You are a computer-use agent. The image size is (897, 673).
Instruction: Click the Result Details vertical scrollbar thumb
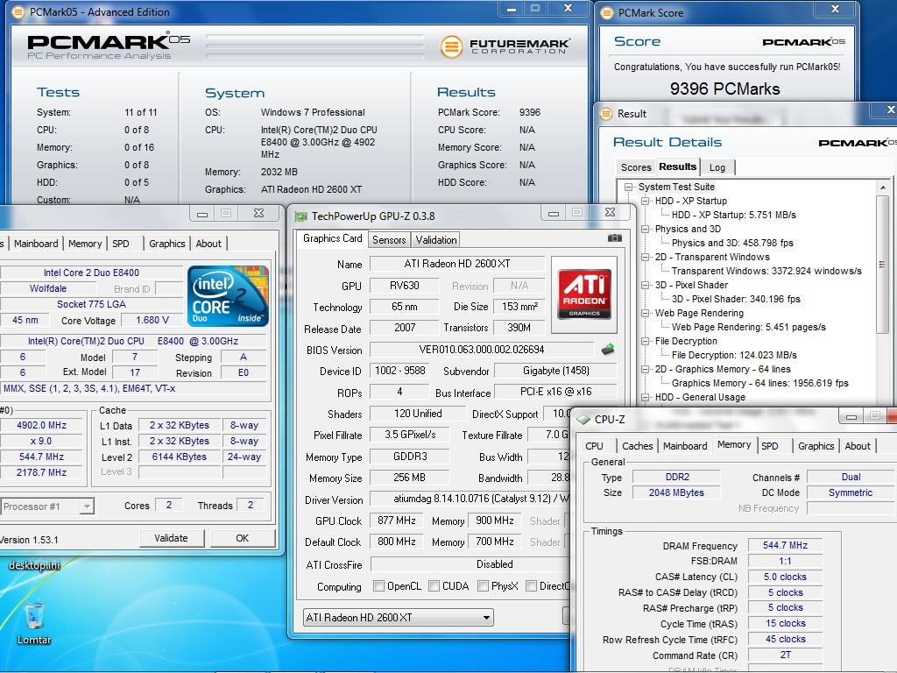[883, 265]
